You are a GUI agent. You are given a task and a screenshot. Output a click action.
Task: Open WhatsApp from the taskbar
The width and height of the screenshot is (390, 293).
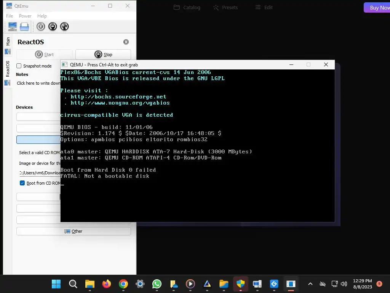pos(157,284)
